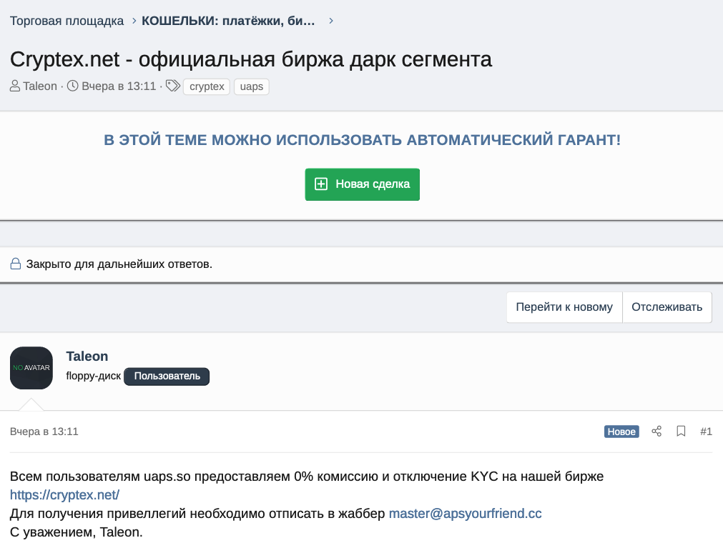
Task: Go to the Торговая площадка breadcrumb
Action: [67, 21]
